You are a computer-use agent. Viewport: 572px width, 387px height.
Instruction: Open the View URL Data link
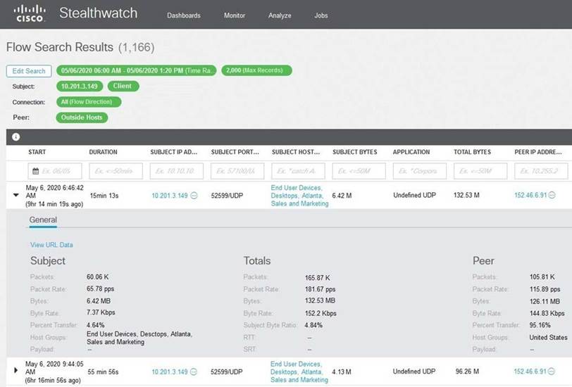[x=51, y=245]
